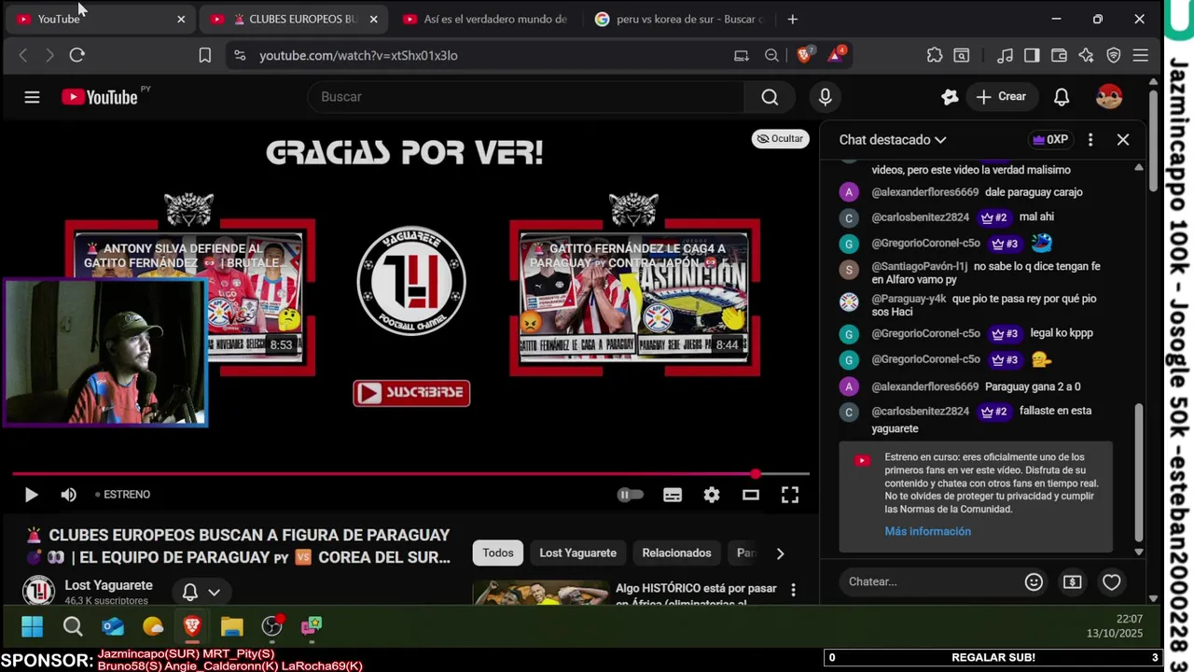This screenshot has height=672, width=1194.
Task: Start voice search with the microphone
Action: tap(825, 96)
